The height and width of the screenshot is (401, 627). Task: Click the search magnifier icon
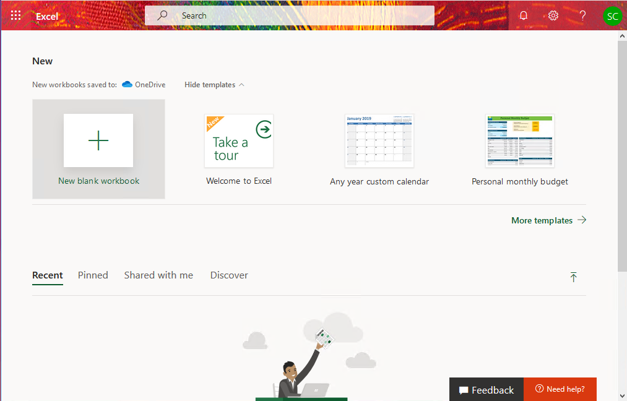(162, 15)
